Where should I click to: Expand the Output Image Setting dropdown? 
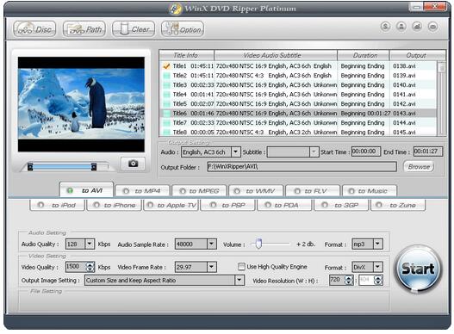pyautogui.click(x=239, y=280)
